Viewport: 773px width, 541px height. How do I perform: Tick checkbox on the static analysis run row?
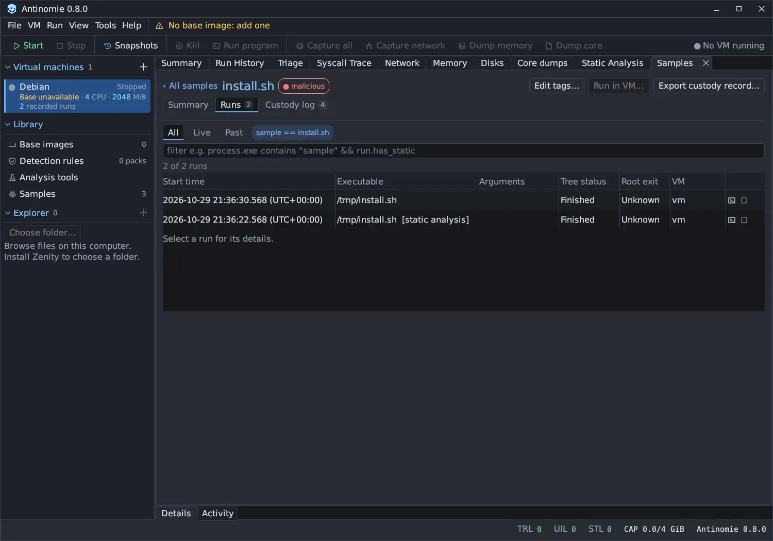(744, 220)
